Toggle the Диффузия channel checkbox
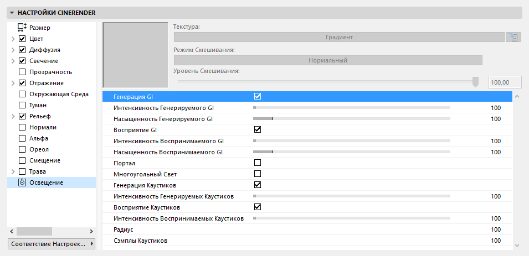529x256 pixels. [22, 50]
